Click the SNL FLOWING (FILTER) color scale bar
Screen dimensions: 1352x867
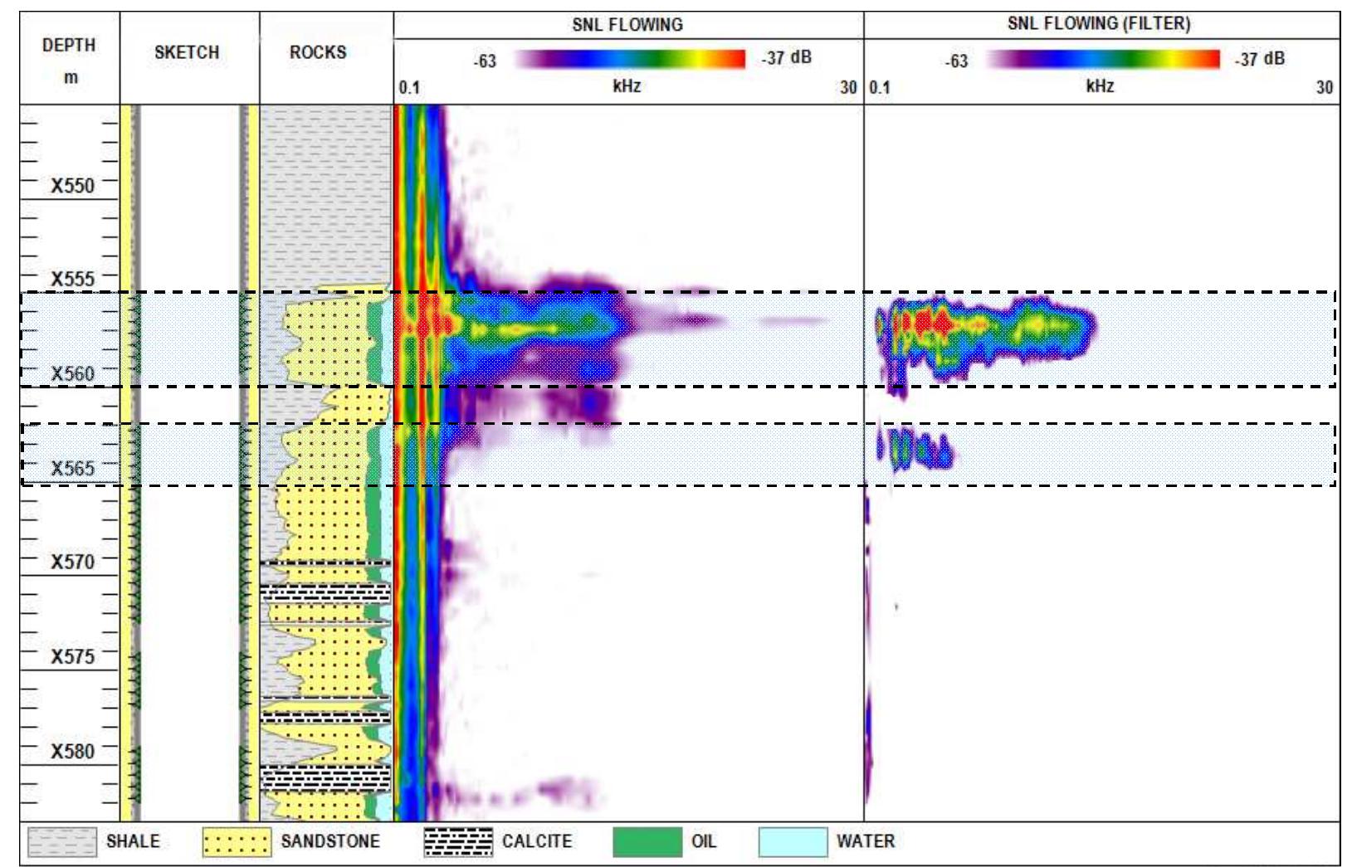pyautogui.click(x=1103, y=59)
